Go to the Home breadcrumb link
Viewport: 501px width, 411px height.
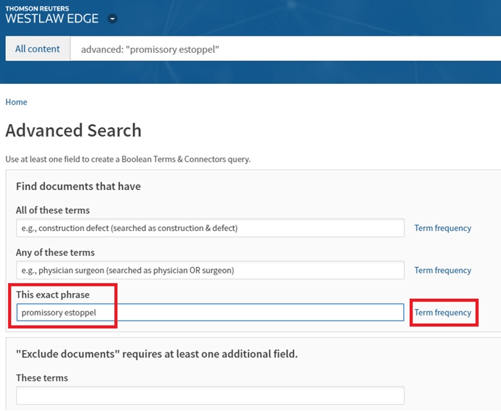(17, 102)
